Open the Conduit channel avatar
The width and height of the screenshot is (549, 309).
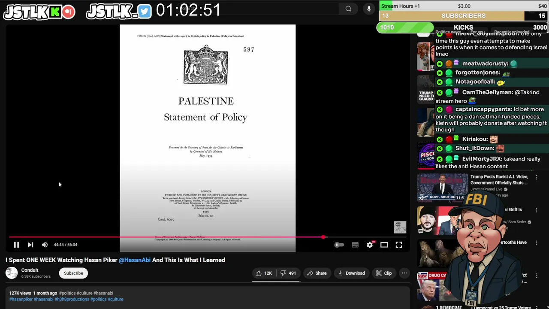[x=12, y=273]
